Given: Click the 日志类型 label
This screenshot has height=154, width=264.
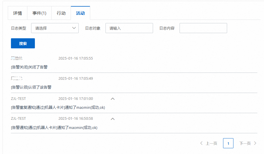Looking at the screenshot, I should point(18,28).
